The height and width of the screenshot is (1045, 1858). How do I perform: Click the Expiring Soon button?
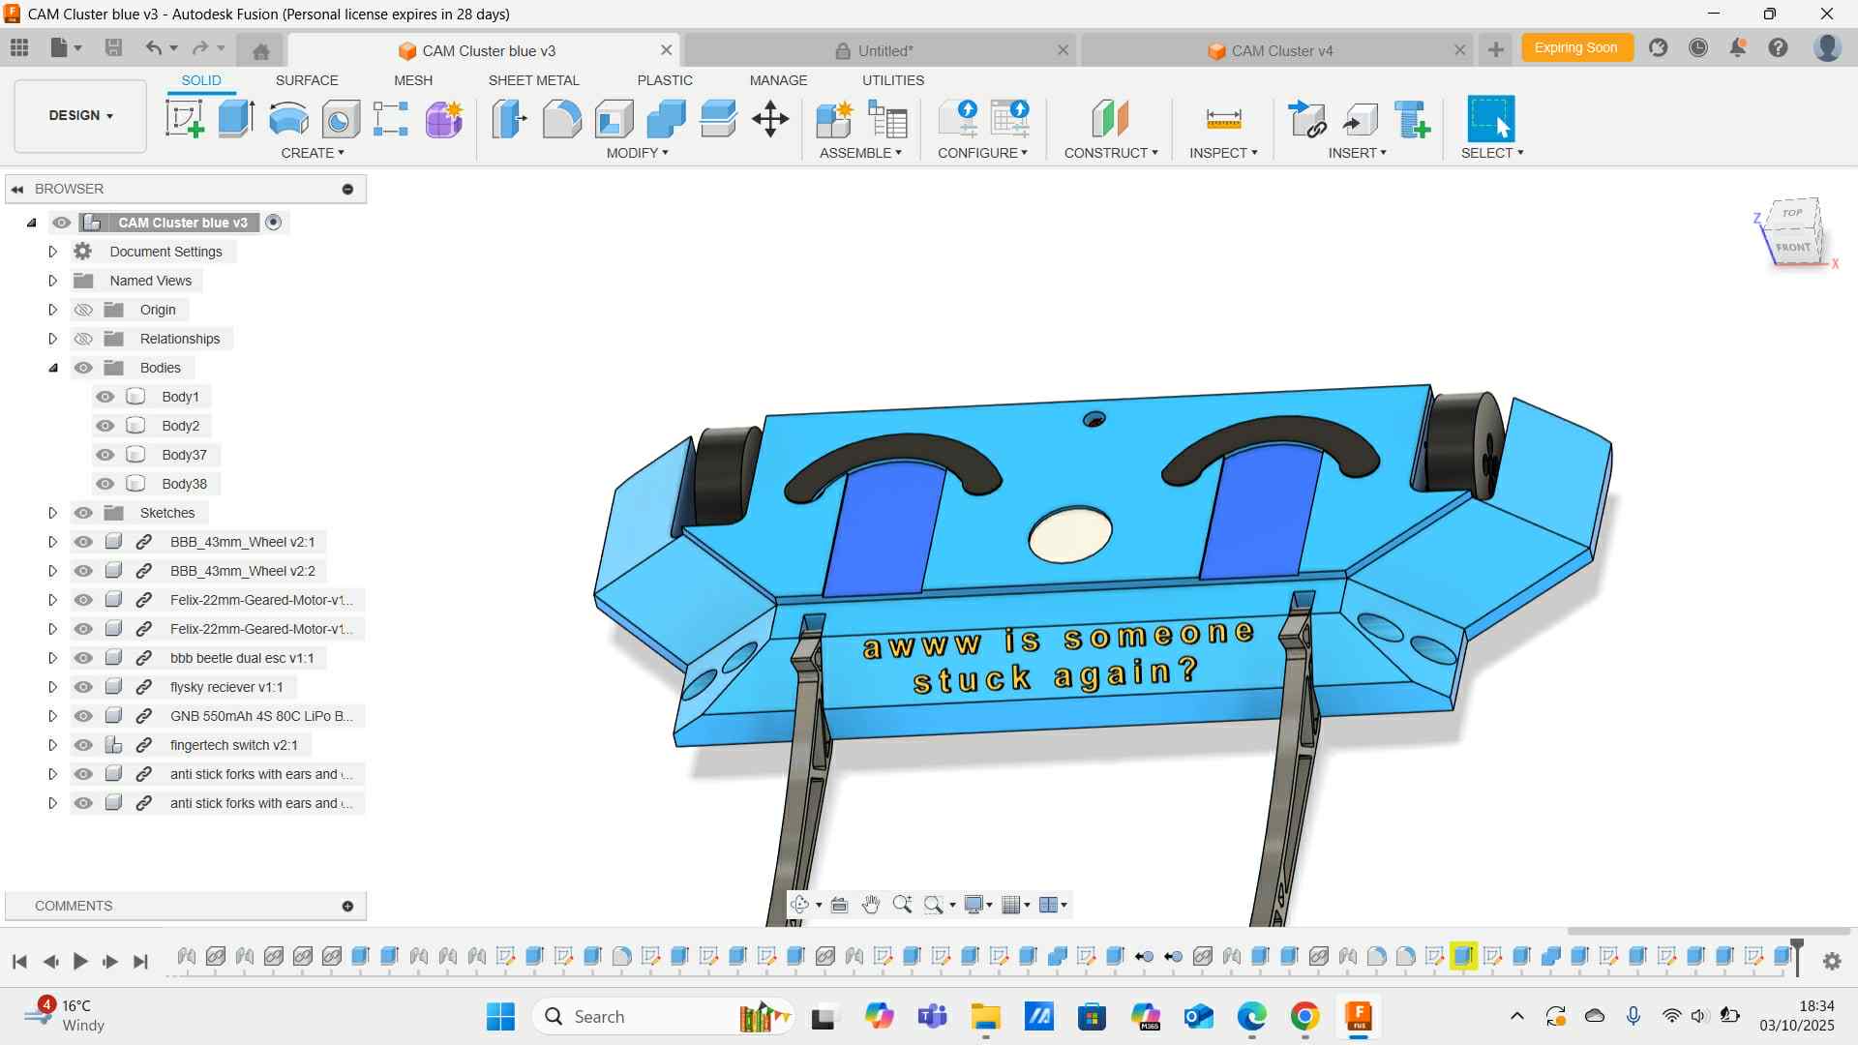coord(1575,47)
